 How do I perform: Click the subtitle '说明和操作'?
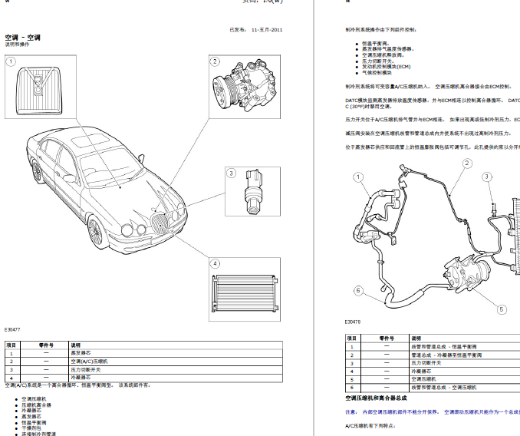click(x=17, y=45)
